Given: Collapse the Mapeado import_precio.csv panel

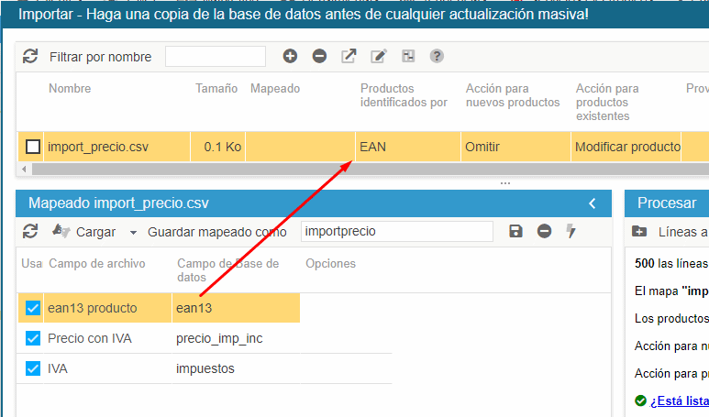Looking at the screenshot, I should pyautogui.click(x=593, y=203).
